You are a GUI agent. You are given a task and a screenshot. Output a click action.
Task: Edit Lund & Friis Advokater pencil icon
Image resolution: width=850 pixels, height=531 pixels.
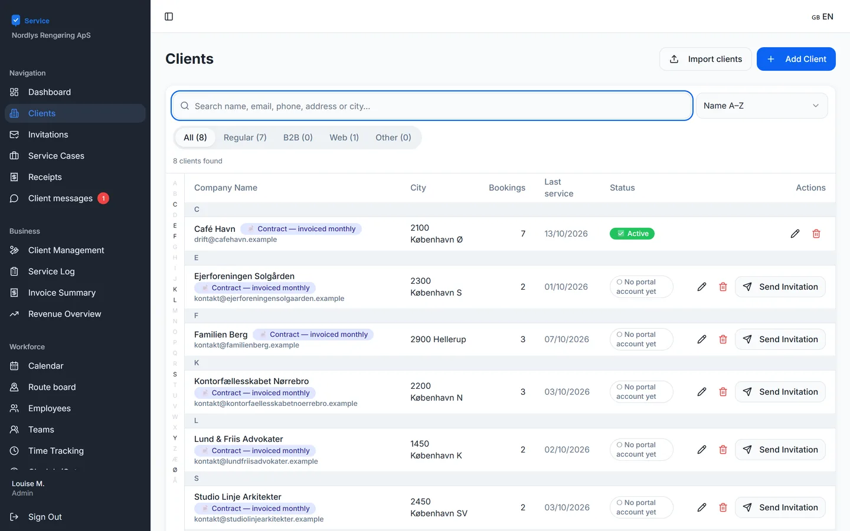tap(702, 450)
